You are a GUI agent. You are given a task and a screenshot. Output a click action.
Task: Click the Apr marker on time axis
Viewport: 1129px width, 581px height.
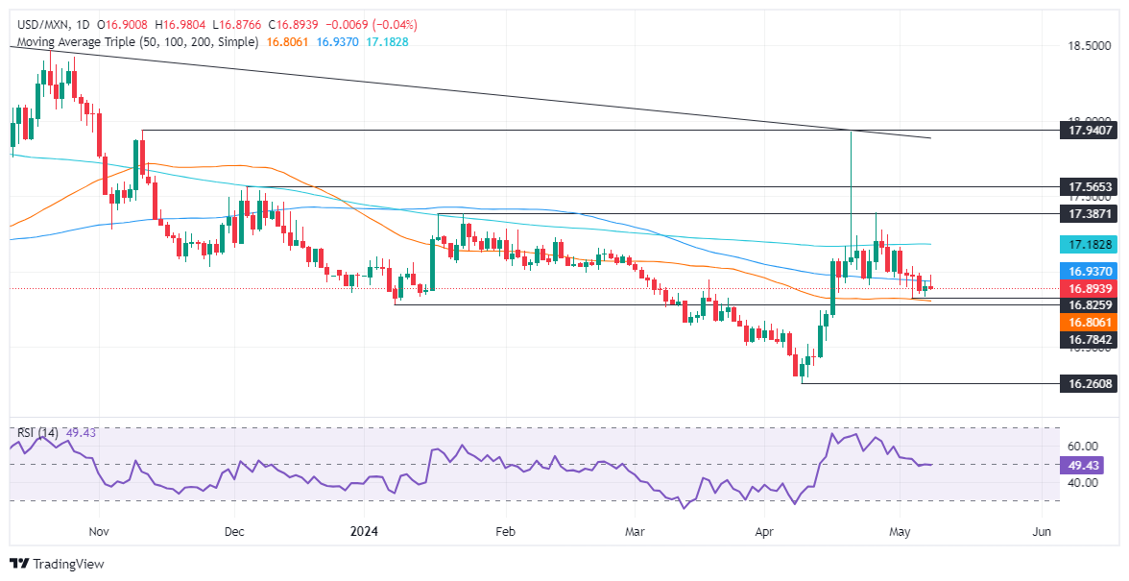(x=765, y=531)
